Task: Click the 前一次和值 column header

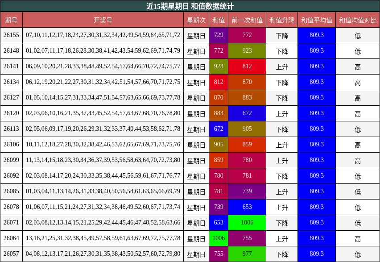Action: (x=247, y=20)
